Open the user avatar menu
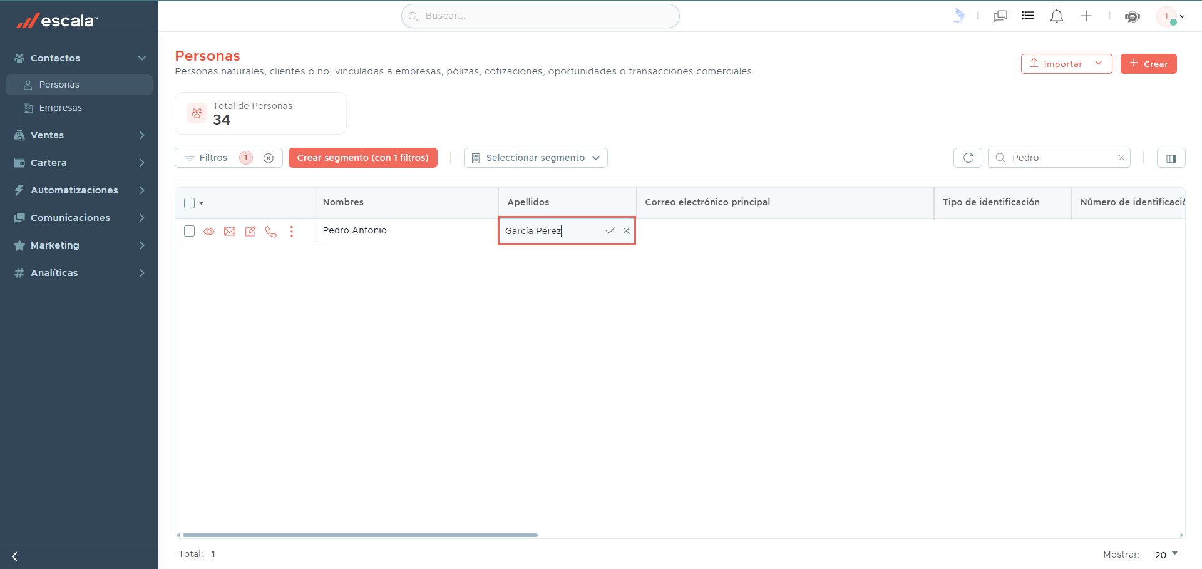This screenshot has width=1202, height=569. click(x=1170, y=16)
